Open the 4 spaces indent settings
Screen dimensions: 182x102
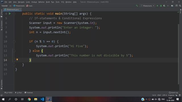point(171,95)
